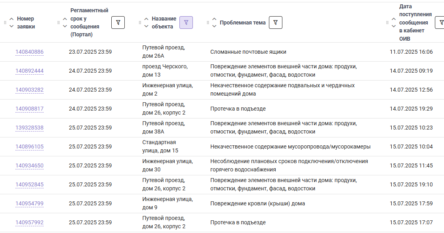Screen dimensions: 444x233
Task: Sort Регламентный срок descending arrow
Action: (x=65, y=26)
